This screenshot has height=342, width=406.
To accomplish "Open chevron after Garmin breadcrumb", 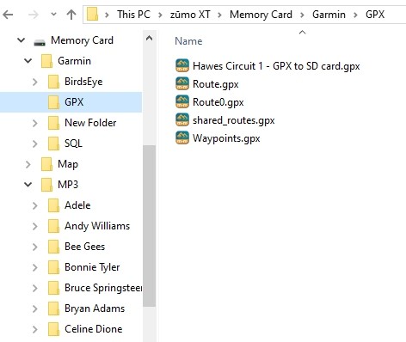I will tap(355, 15).
